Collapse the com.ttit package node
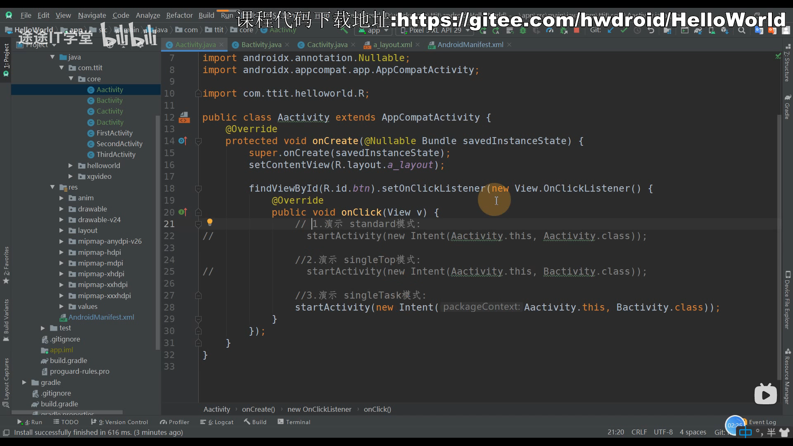The image size is (793, 446). click(x=62, y=68)
